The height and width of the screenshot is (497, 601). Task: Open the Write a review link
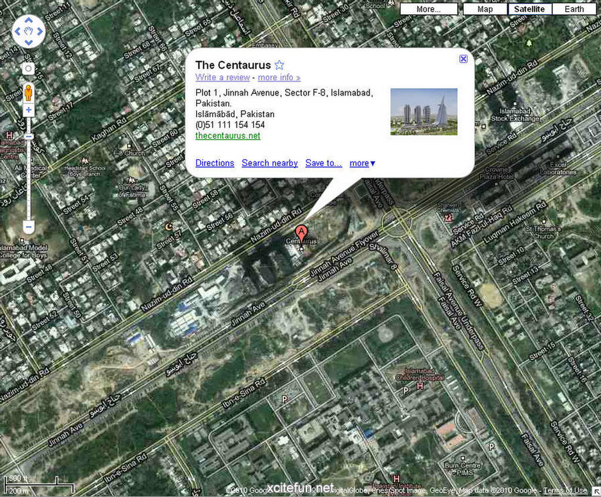222,77
